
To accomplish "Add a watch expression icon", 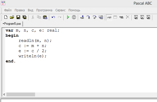I will click(x=82, y=17).
